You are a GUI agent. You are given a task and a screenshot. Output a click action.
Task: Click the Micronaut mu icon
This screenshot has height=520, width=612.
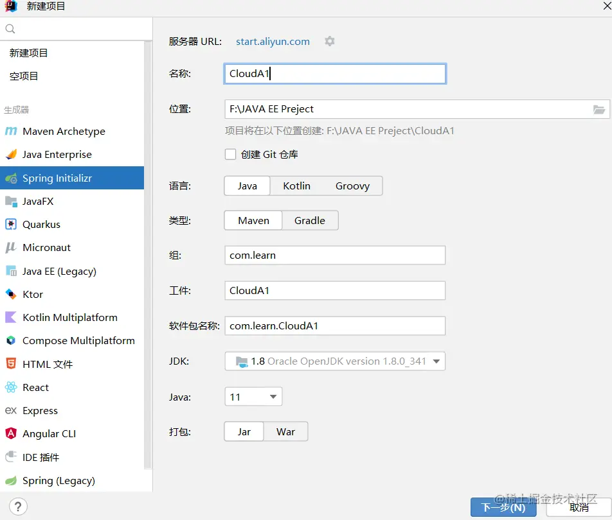pos(11,248)
